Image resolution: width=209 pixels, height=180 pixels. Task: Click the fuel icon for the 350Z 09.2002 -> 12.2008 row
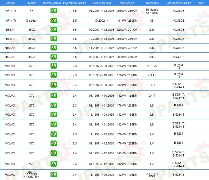tap(53, 30)
